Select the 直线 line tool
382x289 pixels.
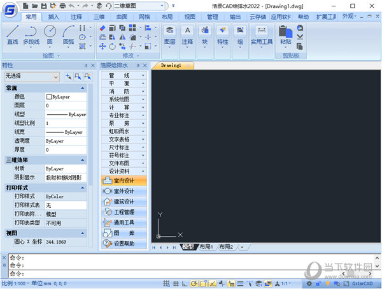13,35
